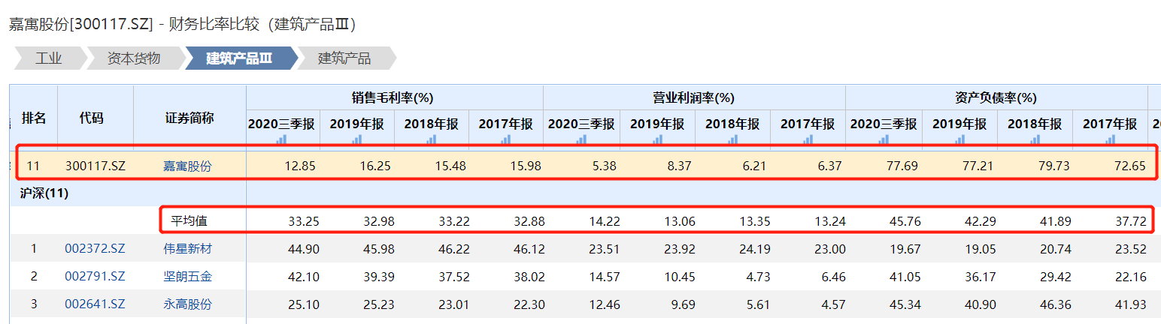Open bar chart for 资产负债率 2018年报

click(x=1035, y=139)
